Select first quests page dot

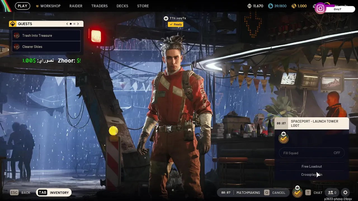pyautogui.click(x=71, y=24)
